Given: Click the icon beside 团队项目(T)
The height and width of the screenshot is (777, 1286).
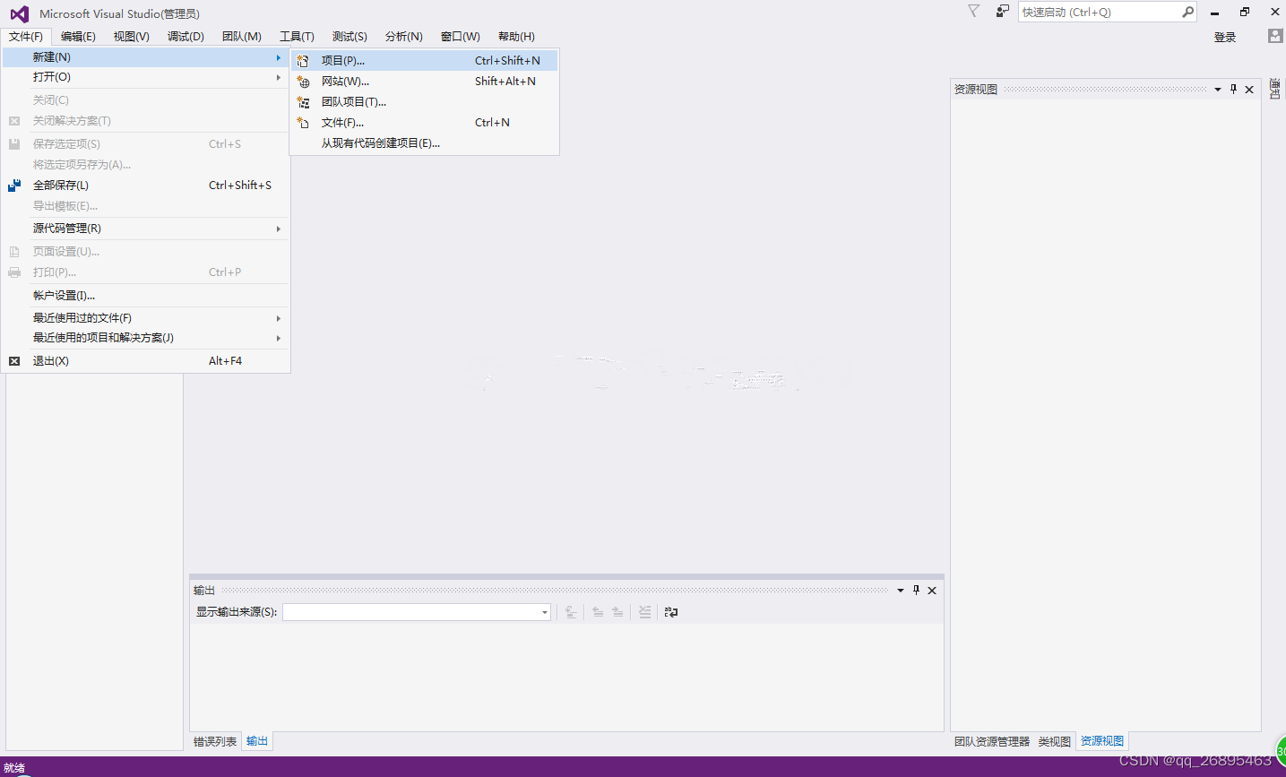Looking at the screenshot, I should coord(303,102).
